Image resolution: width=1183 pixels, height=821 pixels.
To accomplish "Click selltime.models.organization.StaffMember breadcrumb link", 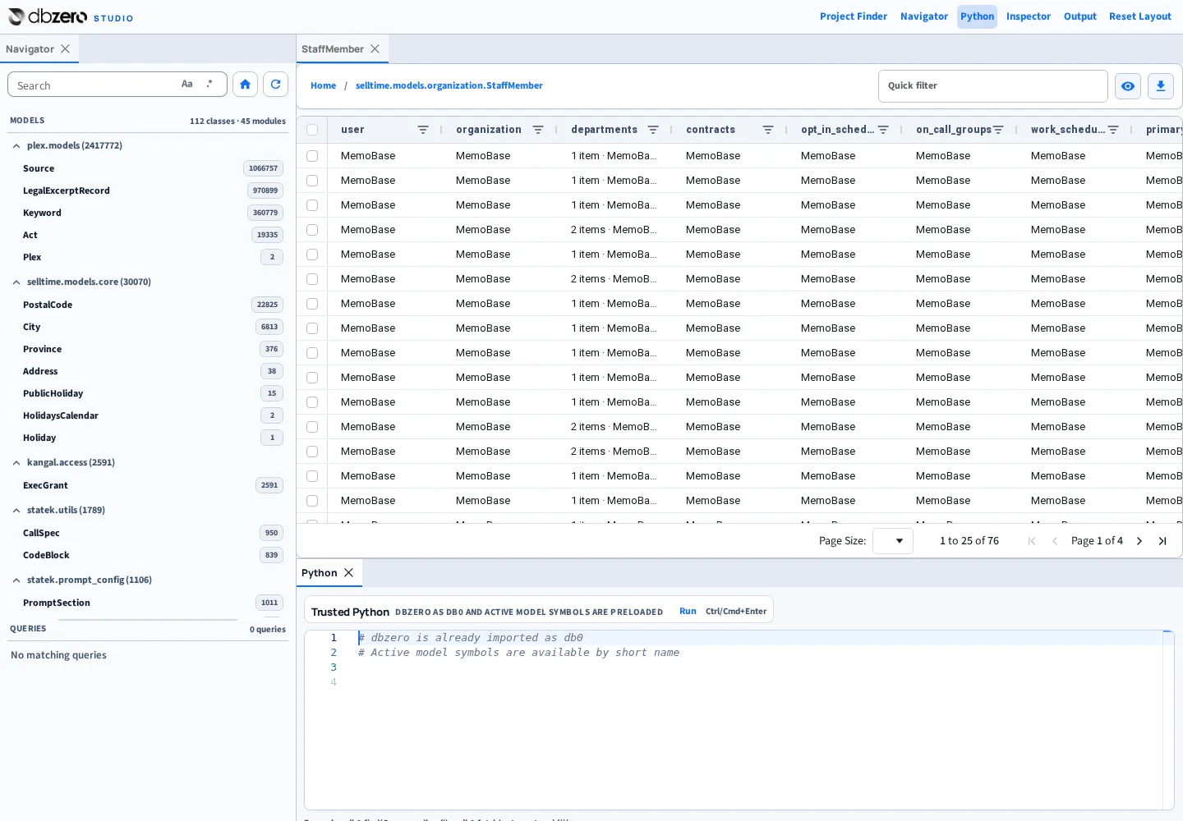I will (x=449, y=85).
